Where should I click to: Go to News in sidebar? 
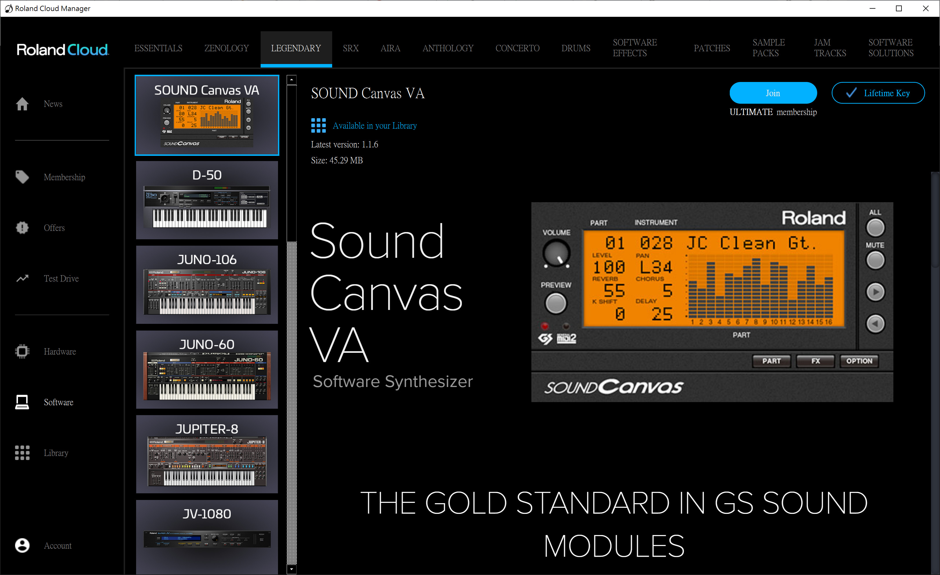[x=53, y=104]
